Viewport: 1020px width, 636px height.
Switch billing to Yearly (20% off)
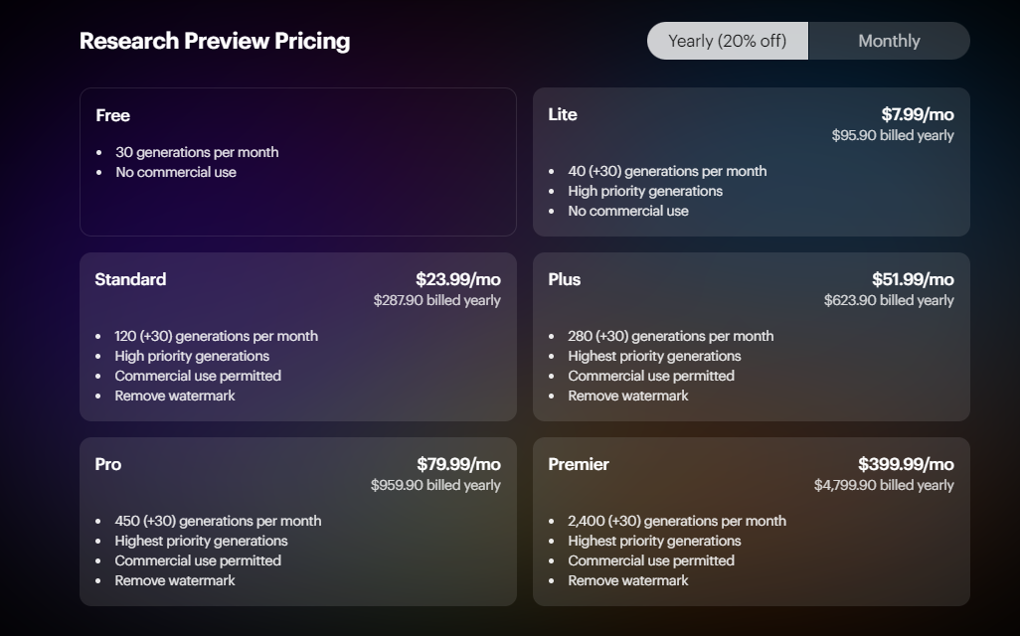pos(727,41)
